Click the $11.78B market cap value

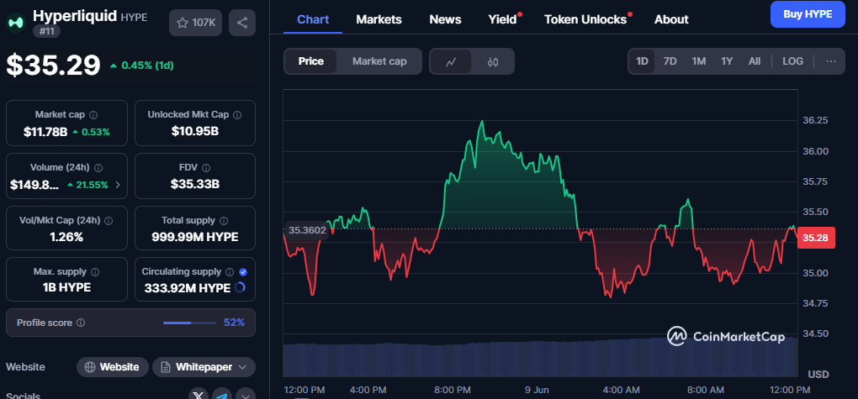[45, 132]
